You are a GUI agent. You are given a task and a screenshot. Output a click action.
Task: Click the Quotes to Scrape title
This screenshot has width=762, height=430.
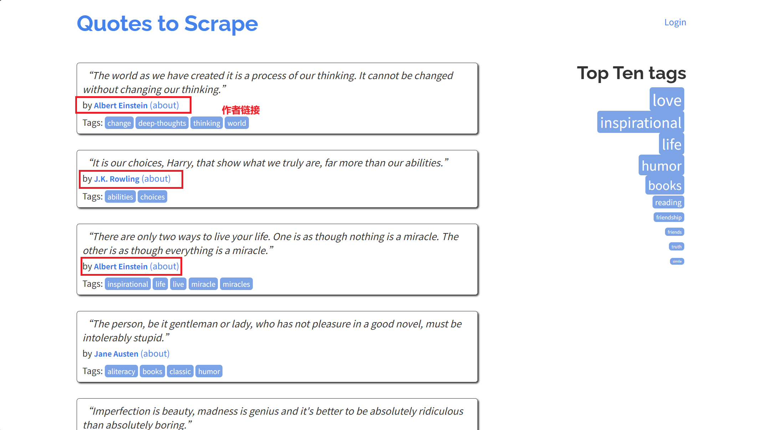click(x=167, y=24)
